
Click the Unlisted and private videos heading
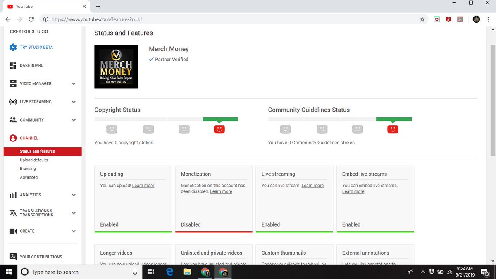coord(212,253)
